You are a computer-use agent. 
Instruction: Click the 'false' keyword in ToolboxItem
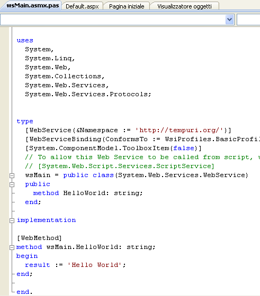pyautogui.click(x=184, y=148)
